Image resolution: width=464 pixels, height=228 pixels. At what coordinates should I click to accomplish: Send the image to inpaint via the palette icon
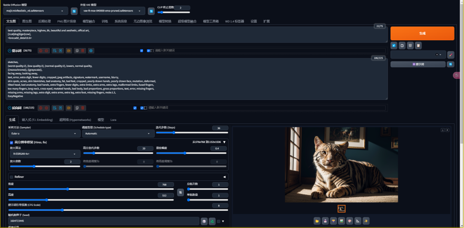pos(350,221)
